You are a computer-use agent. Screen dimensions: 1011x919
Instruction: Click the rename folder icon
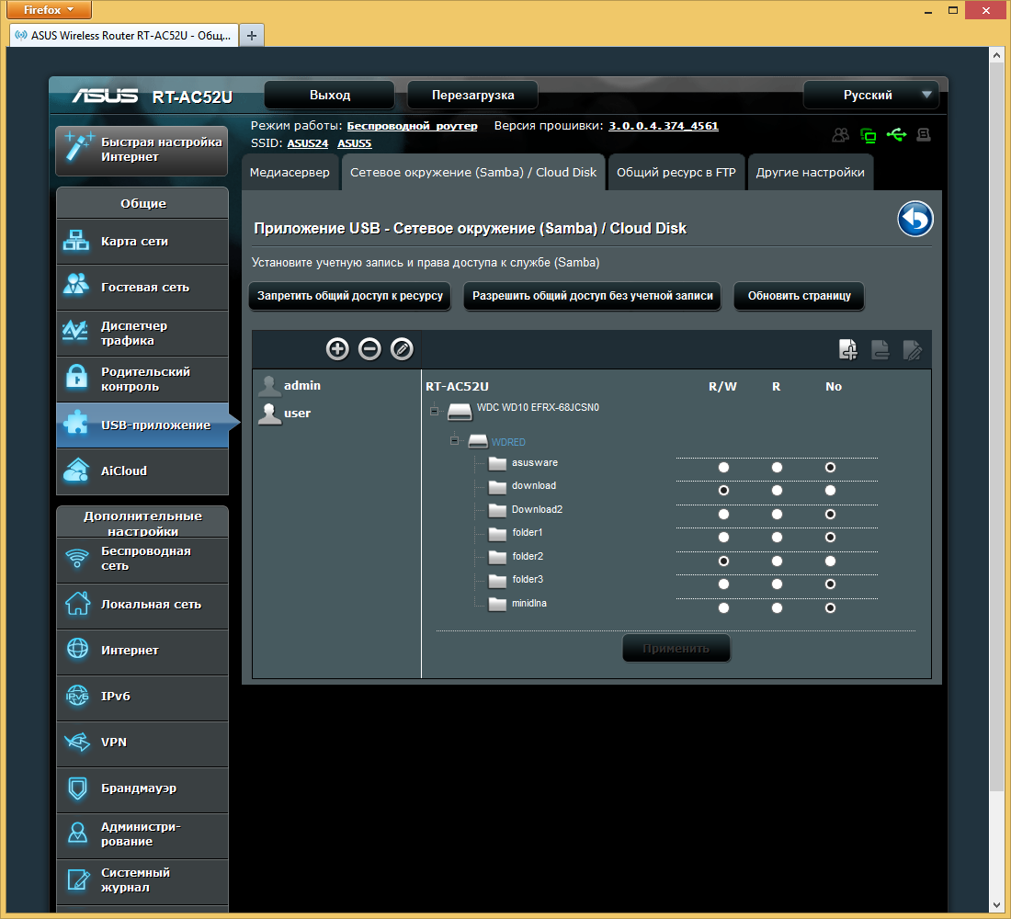(x=913, y=349)
